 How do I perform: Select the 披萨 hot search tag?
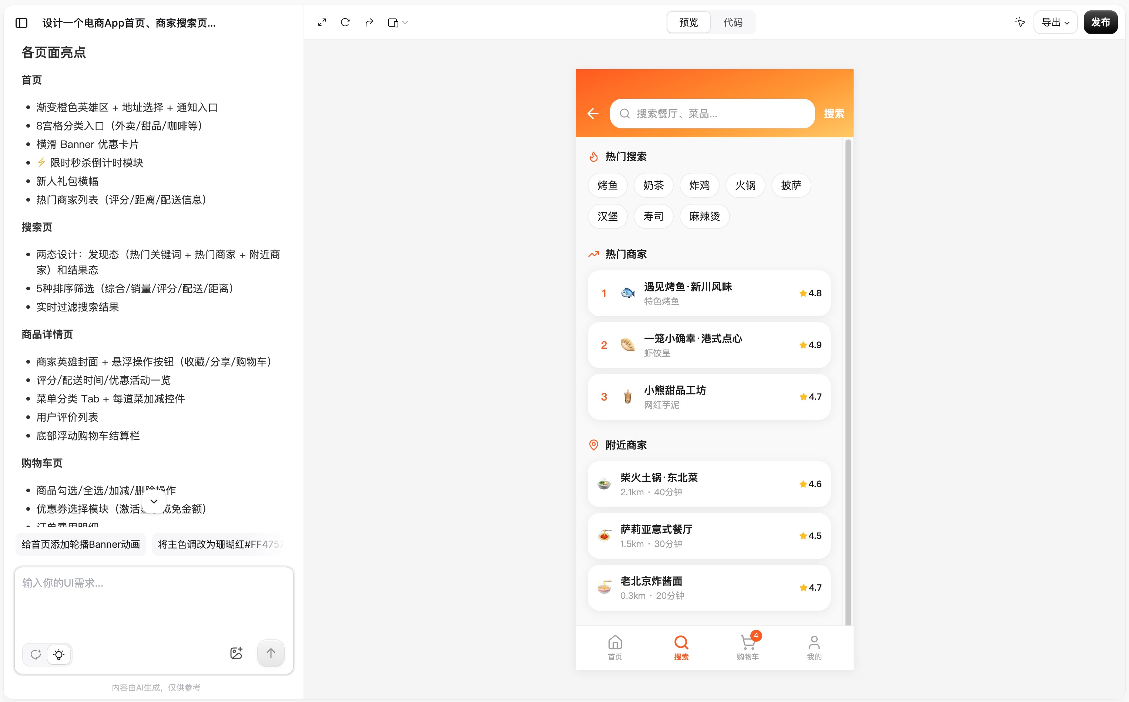pyautogui.click(x=791, y=185)
